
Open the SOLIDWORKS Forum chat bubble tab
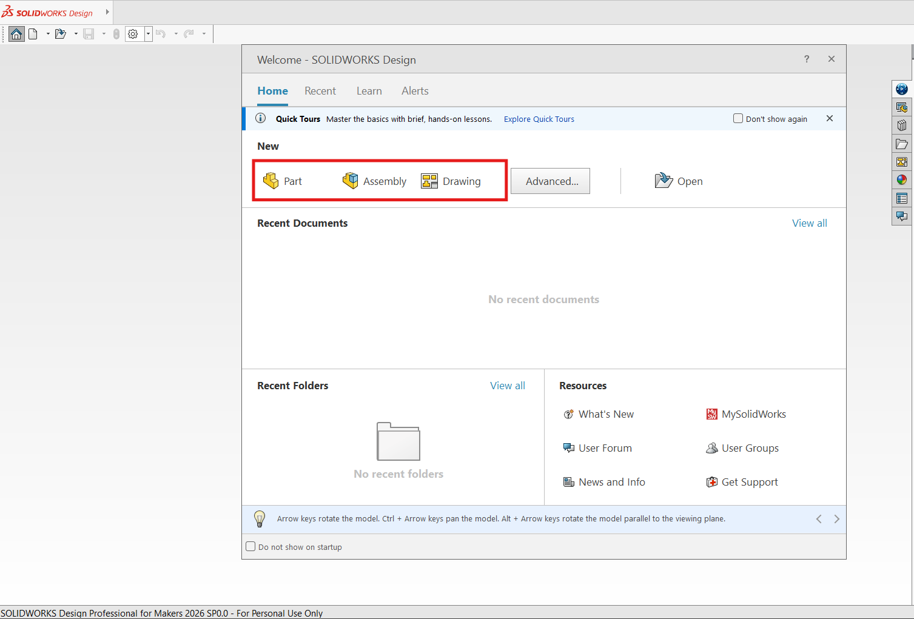pos(902,216)
